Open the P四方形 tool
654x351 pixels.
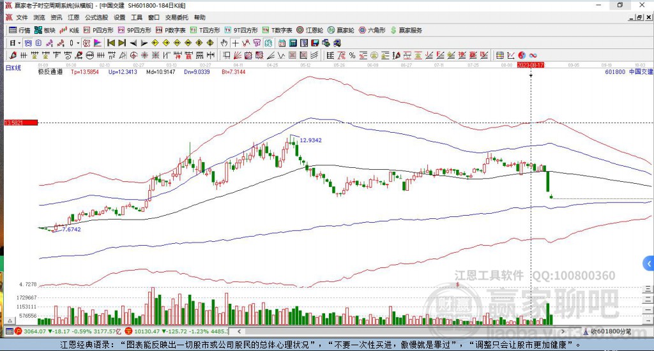98,30
